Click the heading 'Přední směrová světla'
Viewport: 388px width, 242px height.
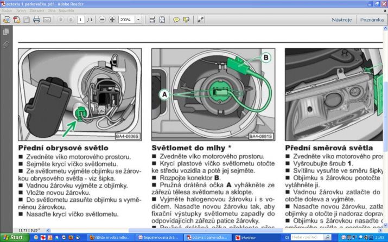coord(329,148)
